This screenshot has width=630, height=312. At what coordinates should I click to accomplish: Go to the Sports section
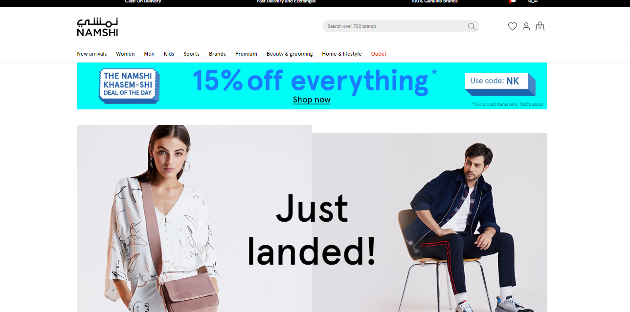(191, 54)
